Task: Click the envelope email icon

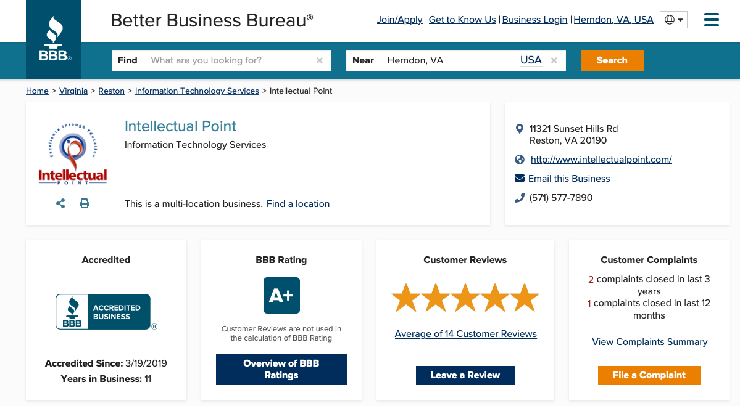Action: pyautogui.click(x=520, y=178)
